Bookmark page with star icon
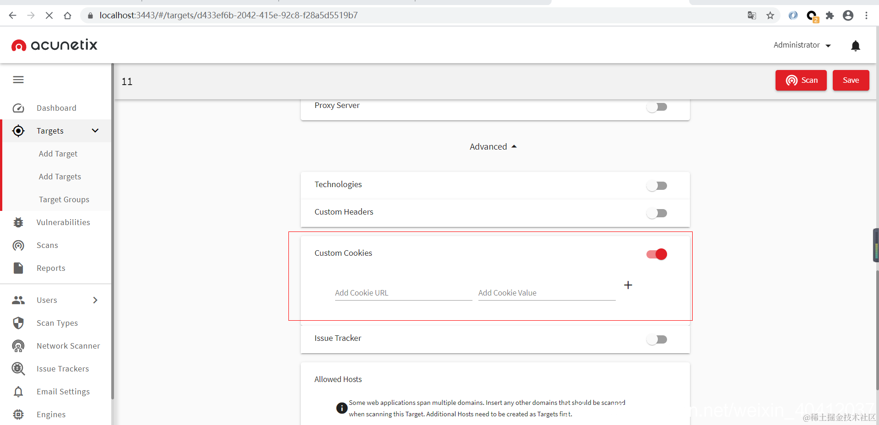Screen dimensions: 879x425 (x=770, y=16)
